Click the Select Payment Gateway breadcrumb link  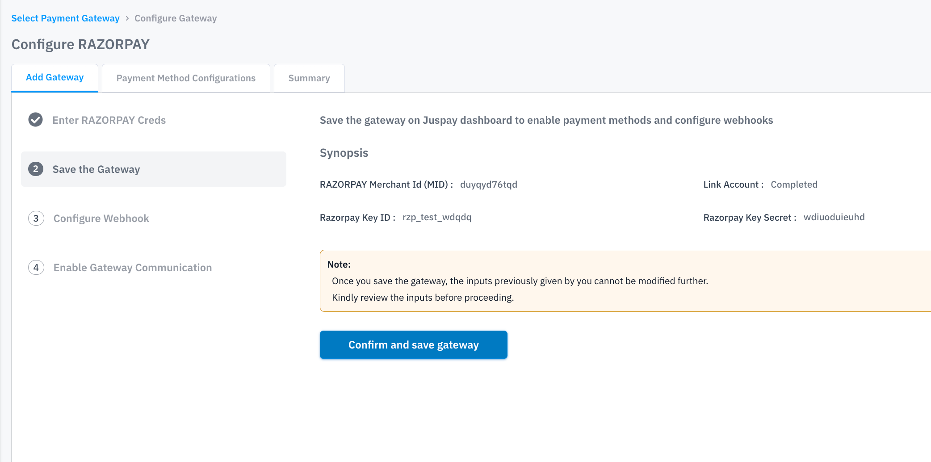click(65, 18)
